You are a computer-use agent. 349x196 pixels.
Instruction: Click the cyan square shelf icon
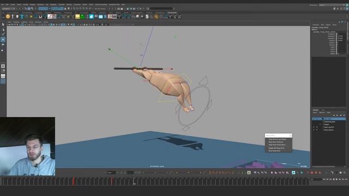[x=92, y=16]
